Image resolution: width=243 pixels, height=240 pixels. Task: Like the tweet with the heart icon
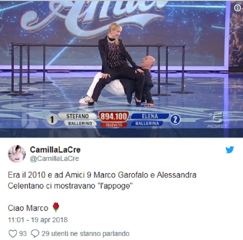click(x=13, y=233)
